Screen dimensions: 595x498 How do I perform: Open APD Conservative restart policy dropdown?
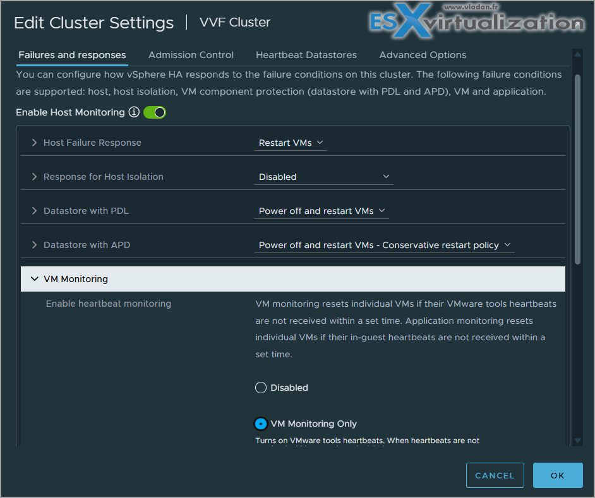tap(385, 246)
